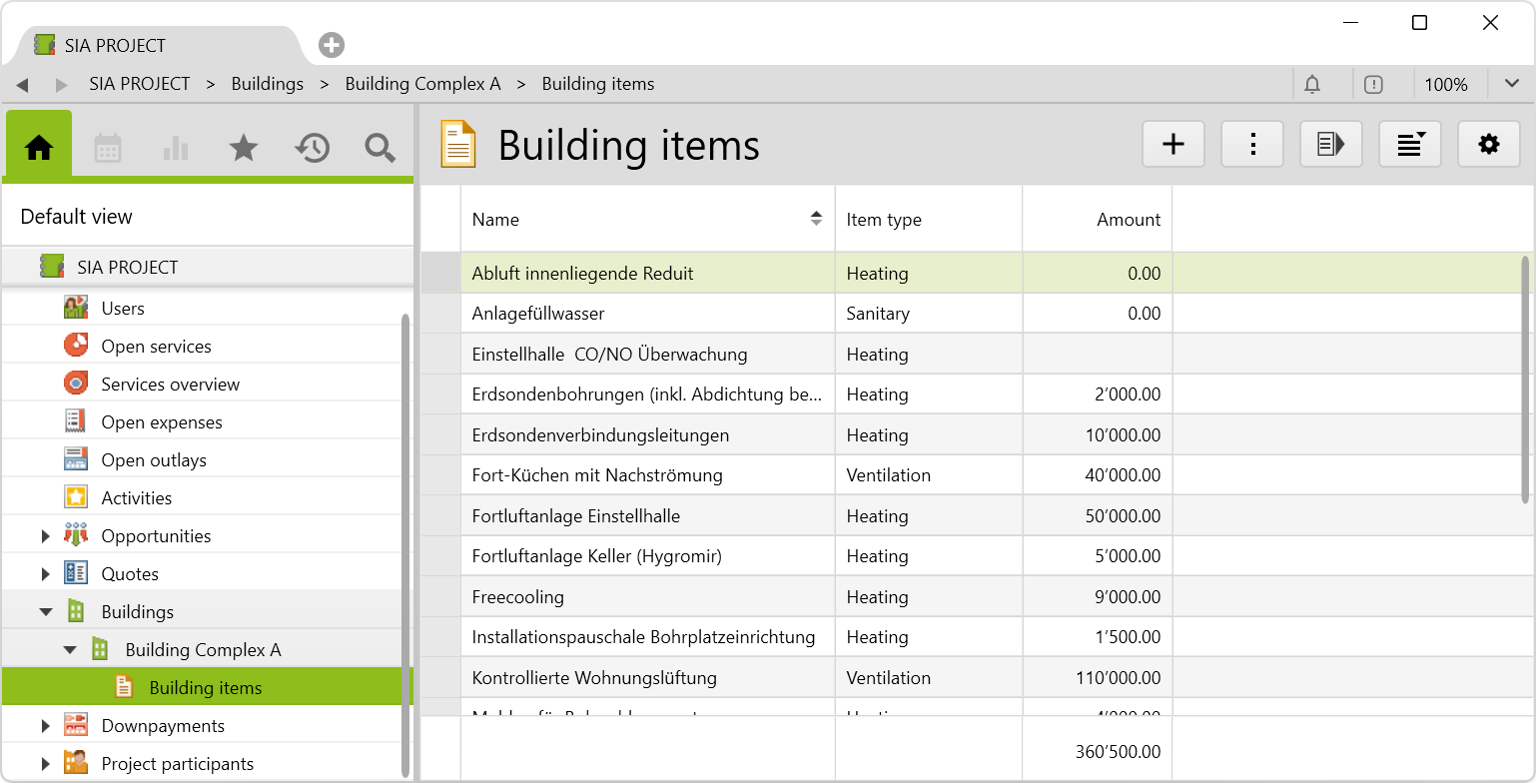Expand the Opportunities tree node
The height and width of the screenshot is (783, 1536).
click(x=46, y=536)
